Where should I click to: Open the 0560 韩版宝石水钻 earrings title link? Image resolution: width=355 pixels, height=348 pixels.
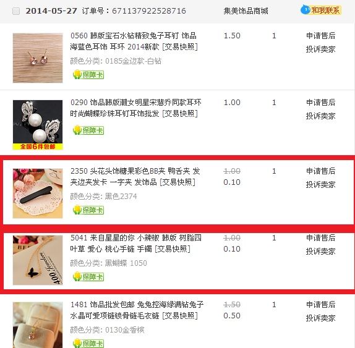(x=133, y=41)
